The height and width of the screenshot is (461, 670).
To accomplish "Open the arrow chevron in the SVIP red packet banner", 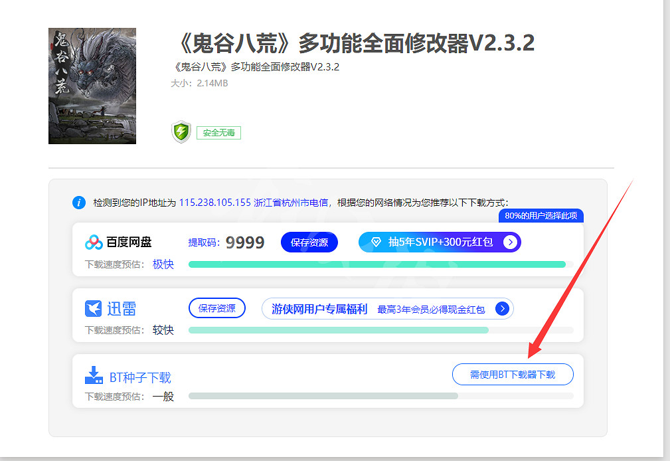I will click(x=510, y=242).
